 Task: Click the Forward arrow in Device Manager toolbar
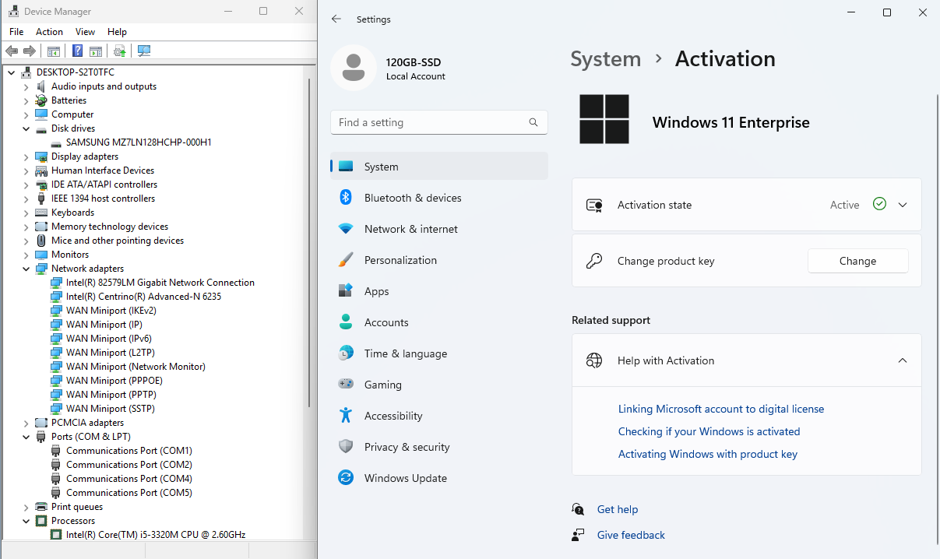30,51
